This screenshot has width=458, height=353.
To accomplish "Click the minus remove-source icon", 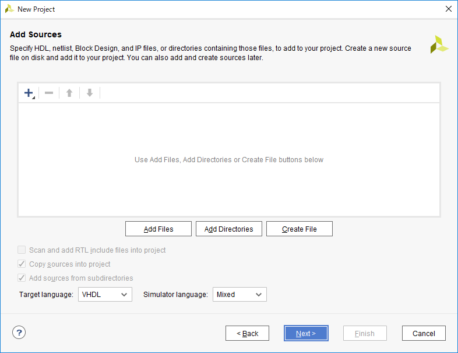I will (x=49, y=93).
